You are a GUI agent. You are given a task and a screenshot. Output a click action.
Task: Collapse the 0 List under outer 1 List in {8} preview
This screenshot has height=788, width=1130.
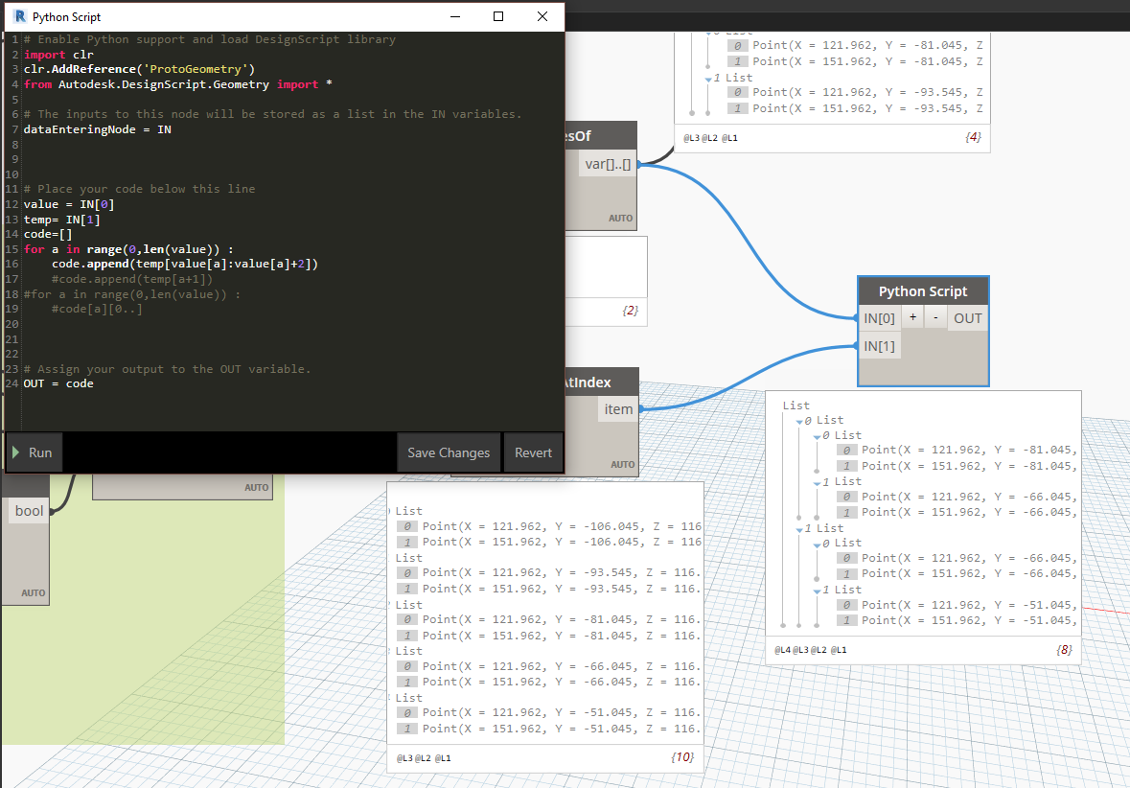tap(818, 545)
